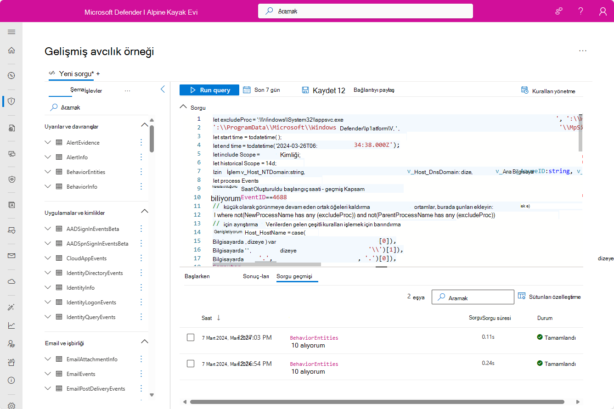Screen dimensions: 614x409
Task: Open the AlertEvidence three-dot menu
Action: pos(141,143)
